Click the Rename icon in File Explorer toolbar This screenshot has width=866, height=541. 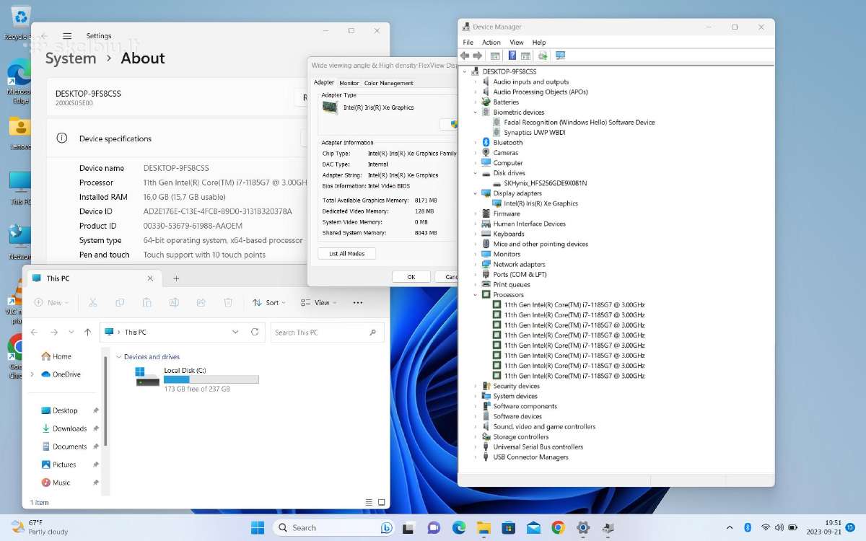click(174, 303)
